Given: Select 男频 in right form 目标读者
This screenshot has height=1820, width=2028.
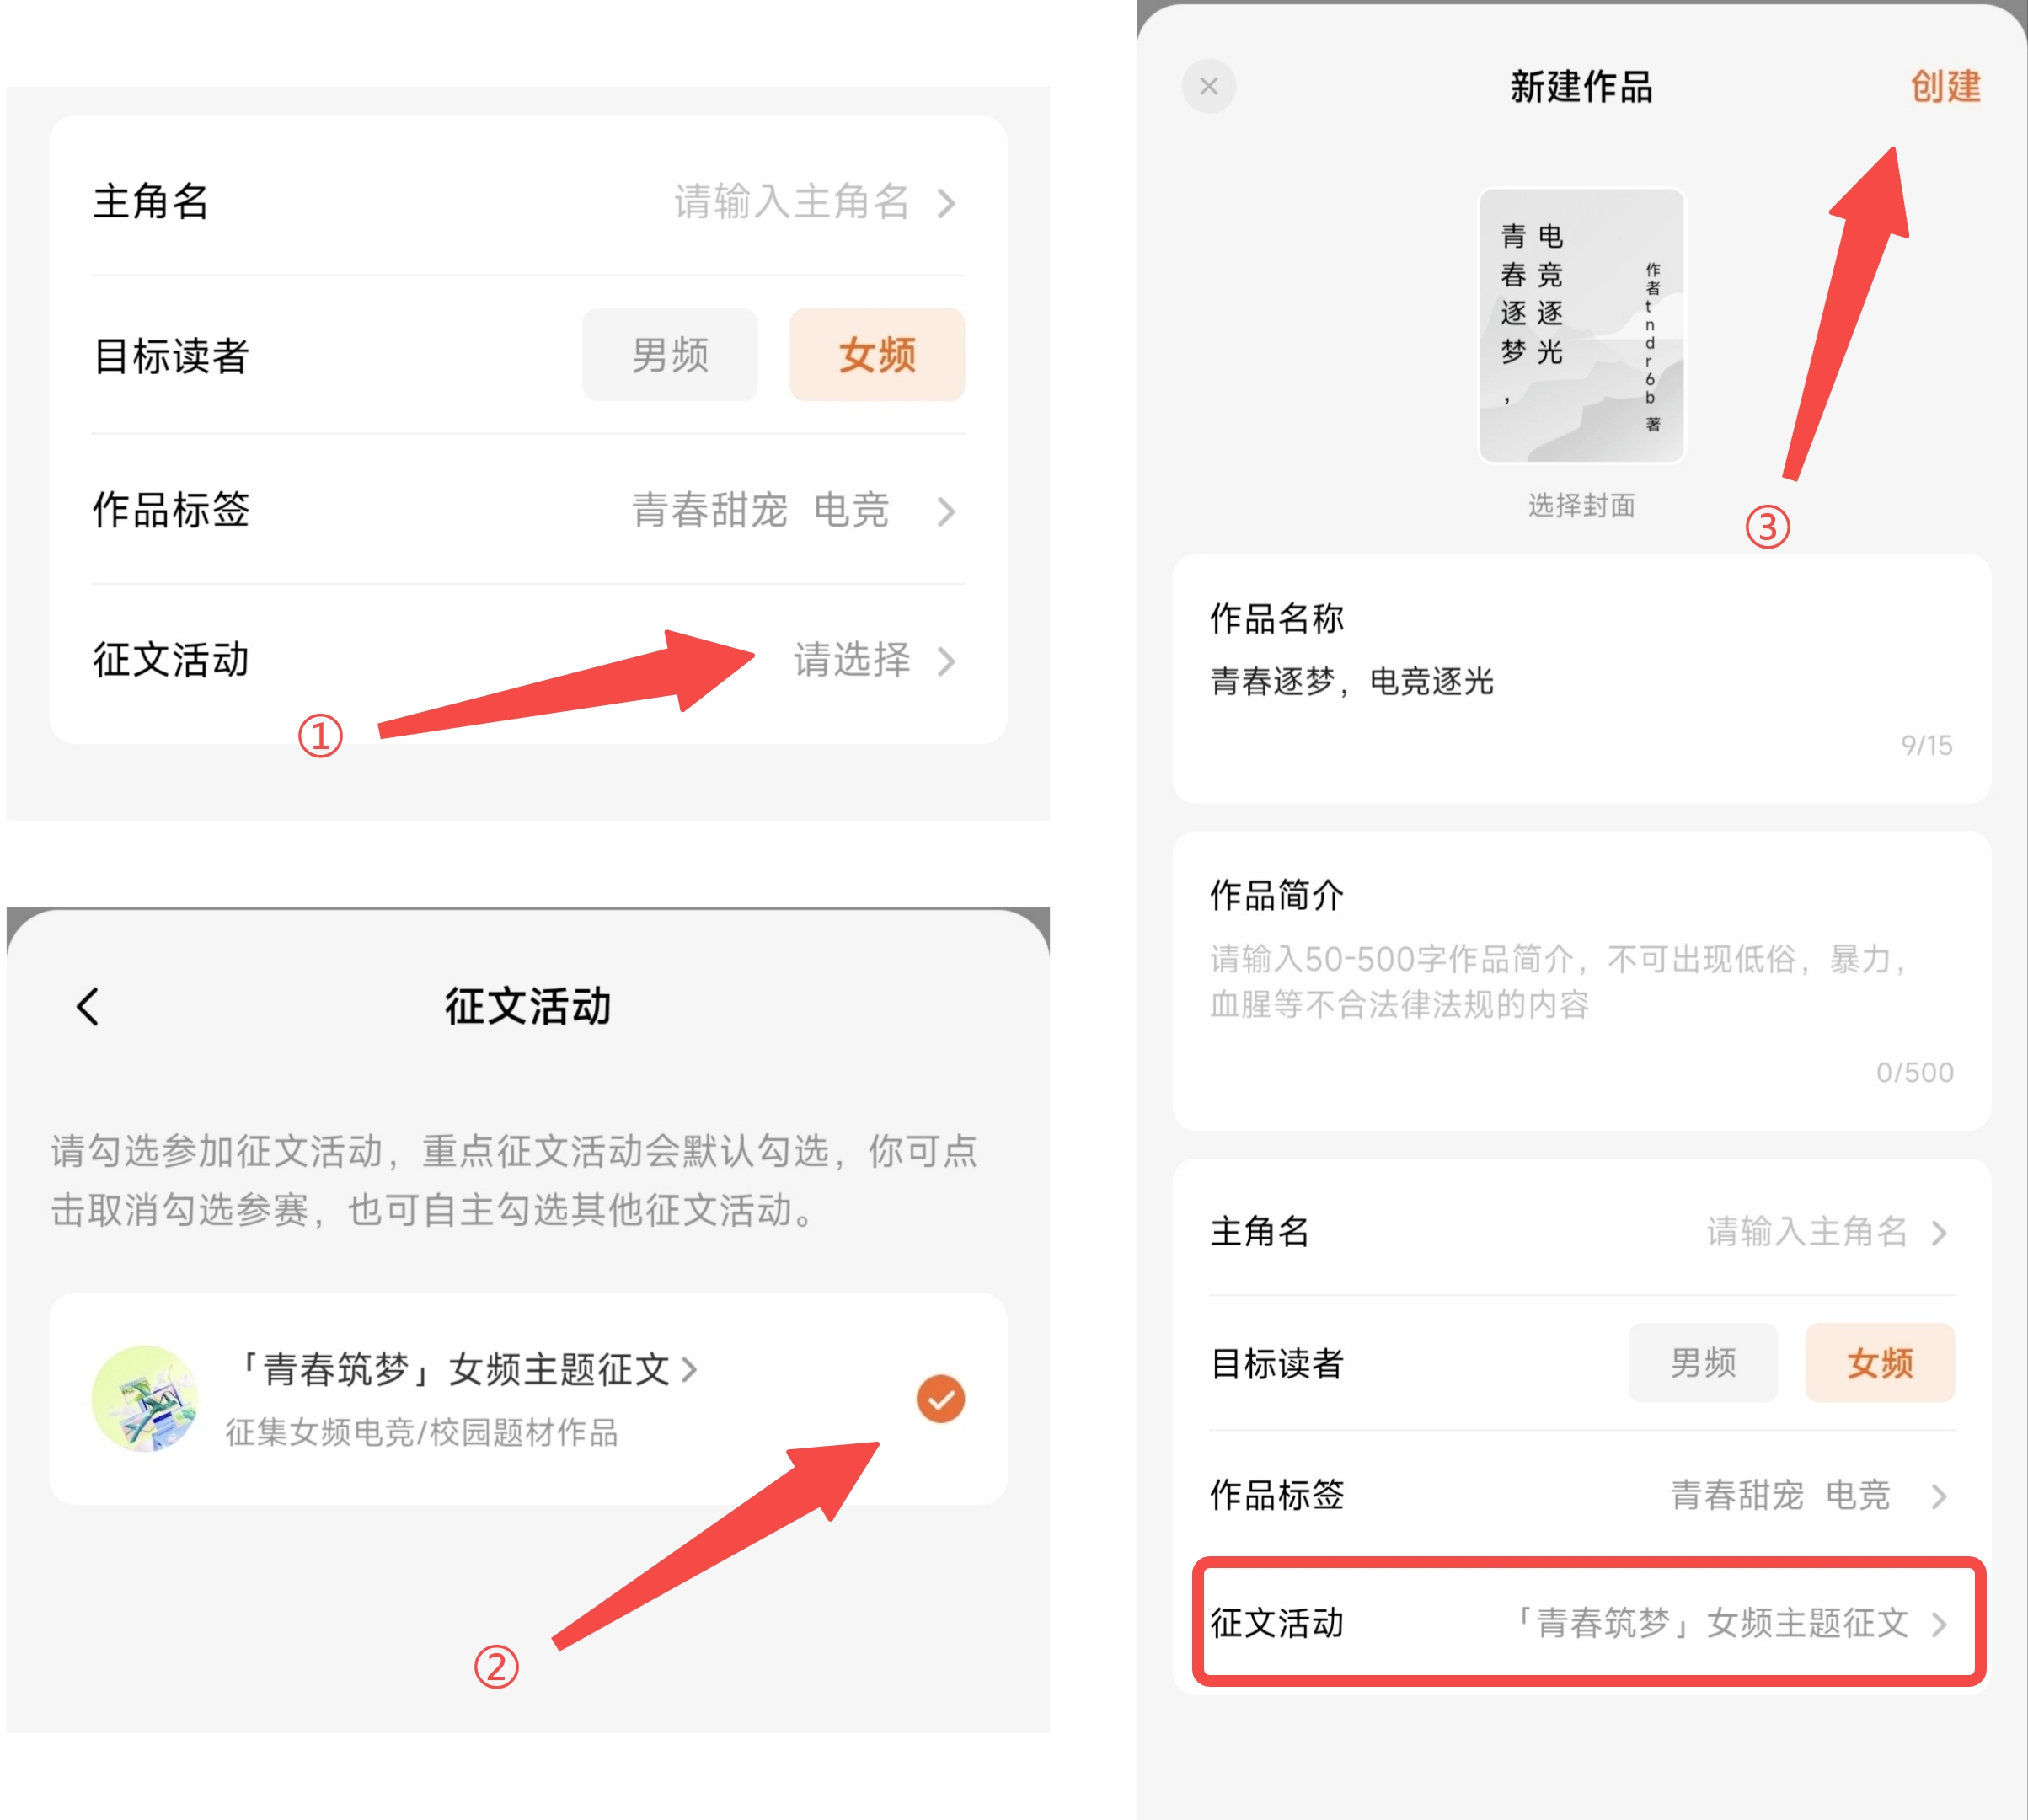Looking at the screenshot, I should (1702, 1362).
